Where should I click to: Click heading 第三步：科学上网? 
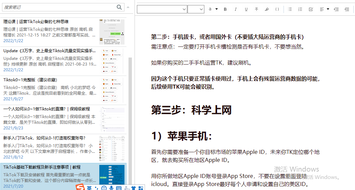click(191, 110)
